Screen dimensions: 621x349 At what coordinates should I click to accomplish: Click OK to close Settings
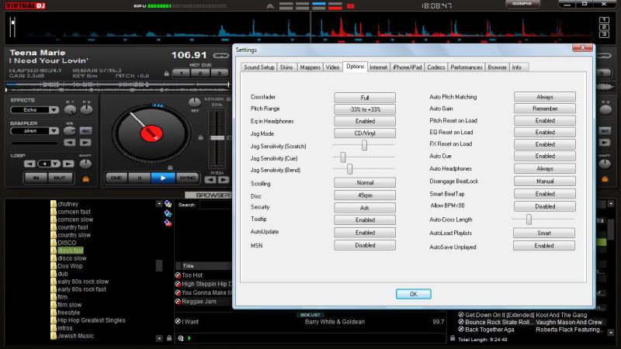coord(414,294)
